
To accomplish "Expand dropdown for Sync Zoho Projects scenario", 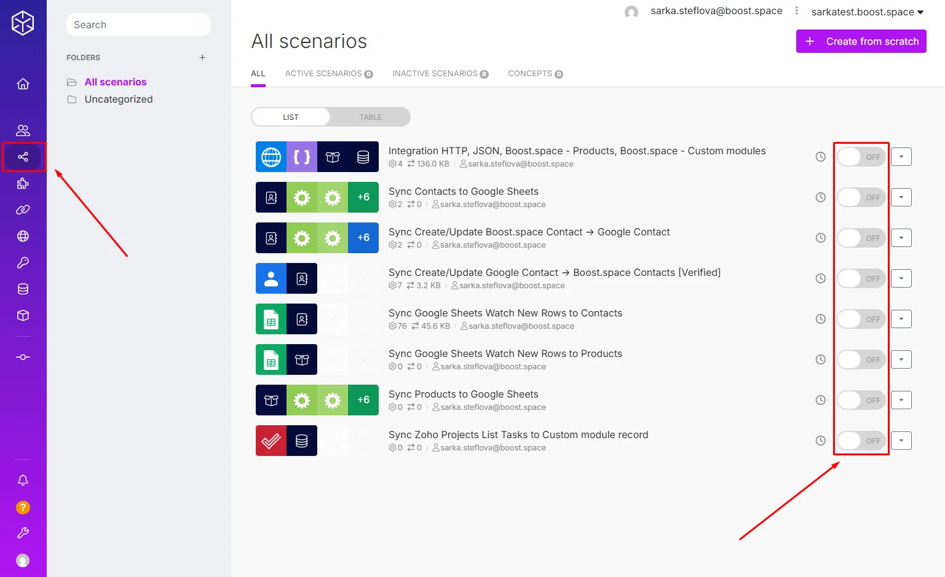I will point(901,441).
